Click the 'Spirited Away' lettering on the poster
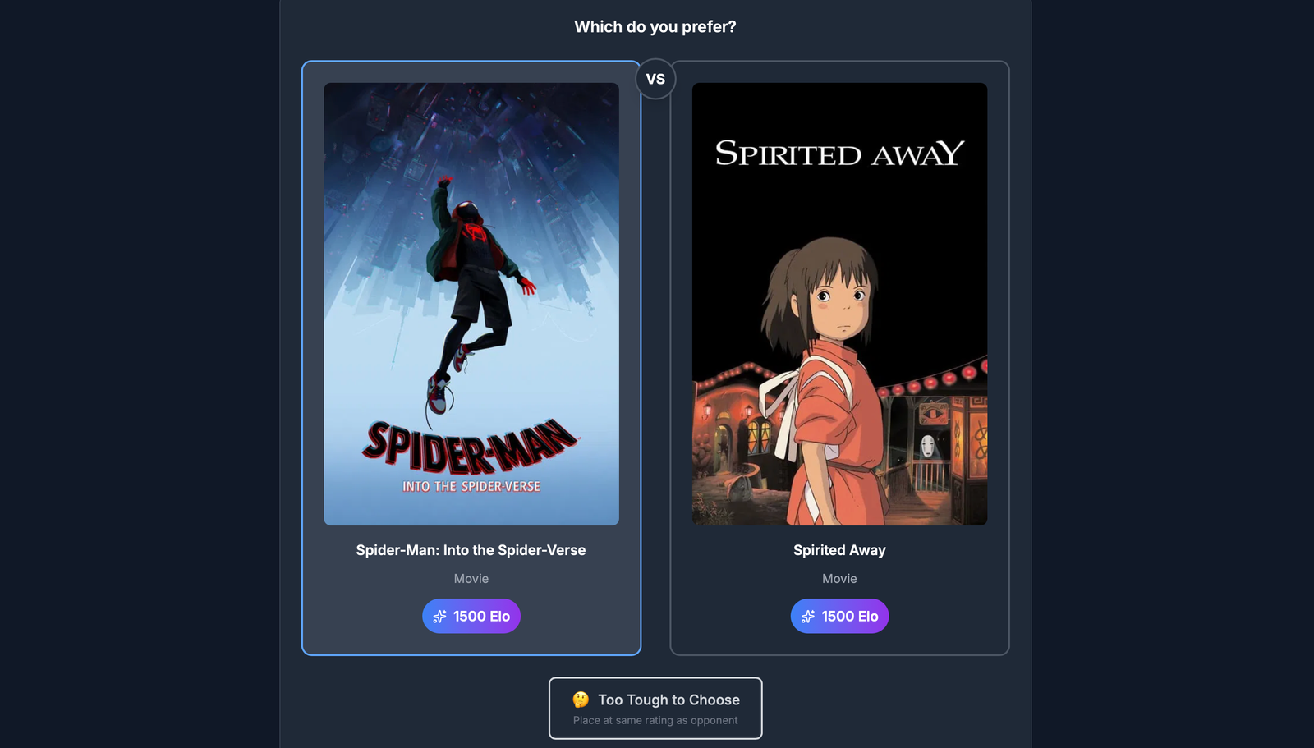Screen dimensions: 1314x748 click(x=839, y=154)
